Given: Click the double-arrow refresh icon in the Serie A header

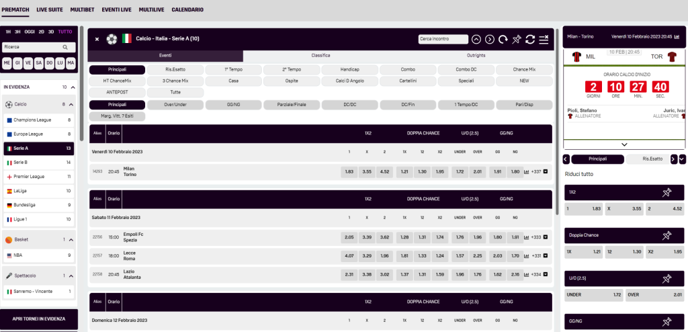Looking at the screenshot, I should pos(530,39).
